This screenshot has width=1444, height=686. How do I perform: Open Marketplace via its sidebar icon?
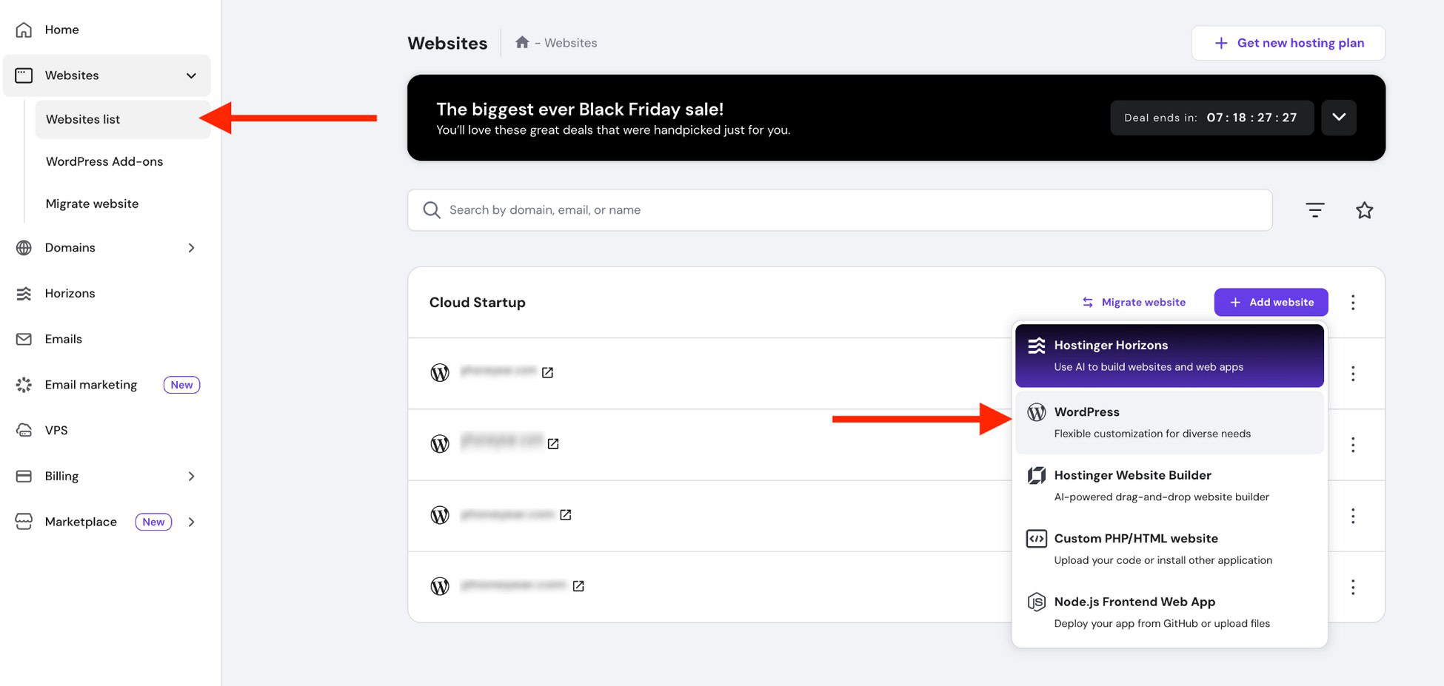point(24,522)
